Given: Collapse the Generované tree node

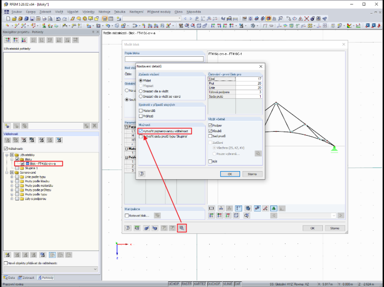Looking at the screenshot, I should coord(7,173).
